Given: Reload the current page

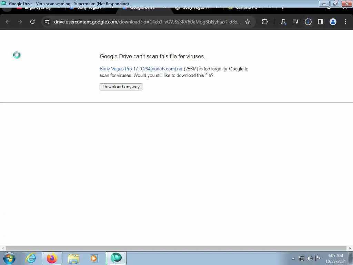Looking at the screenshot, I should point(32,22).
